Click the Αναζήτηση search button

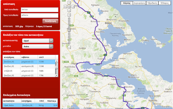point(51,21)
